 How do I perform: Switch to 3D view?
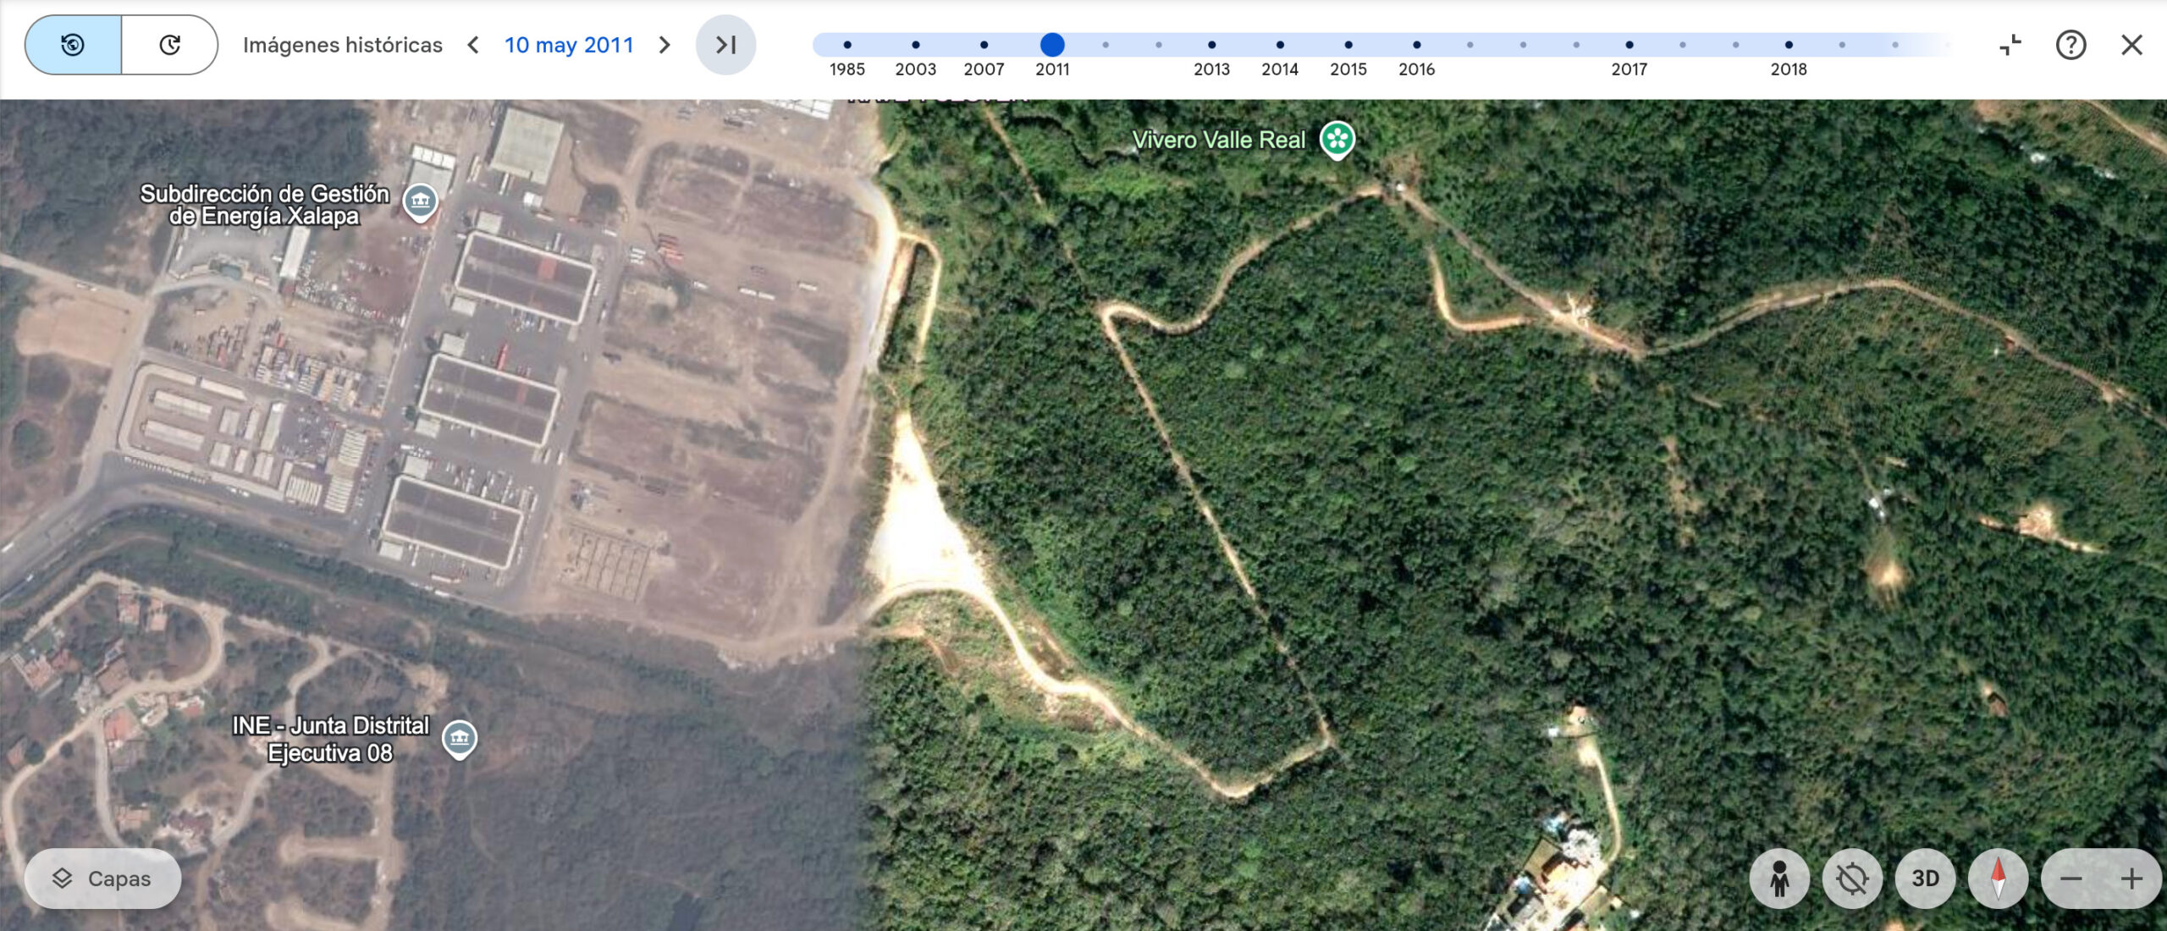click(x=1925, y=879)
